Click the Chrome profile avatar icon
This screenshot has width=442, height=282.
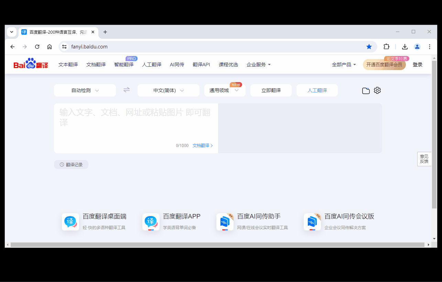pos(417,47)
